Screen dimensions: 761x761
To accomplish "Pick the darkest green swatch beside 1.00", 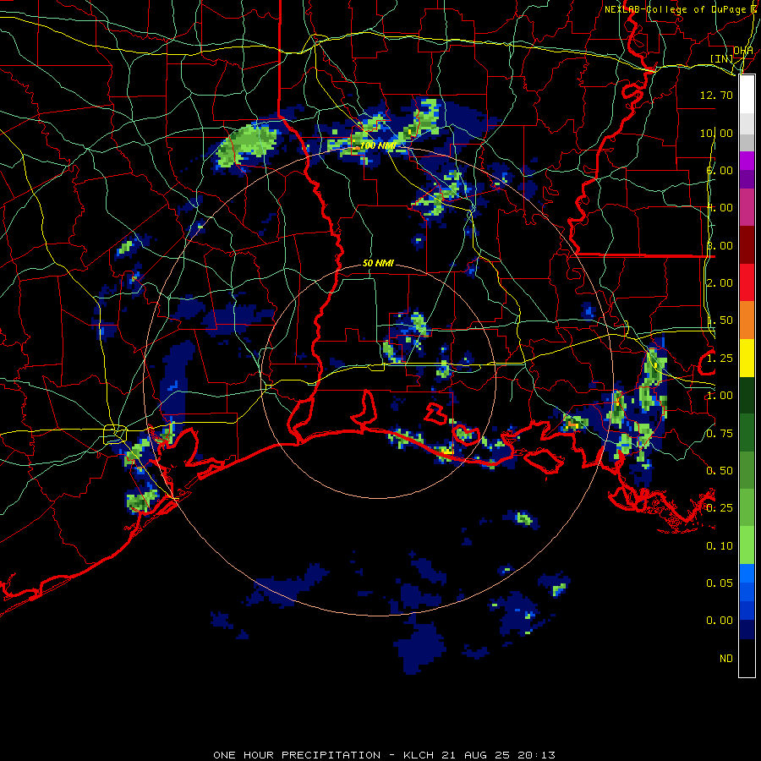I will tap(747, 396).
